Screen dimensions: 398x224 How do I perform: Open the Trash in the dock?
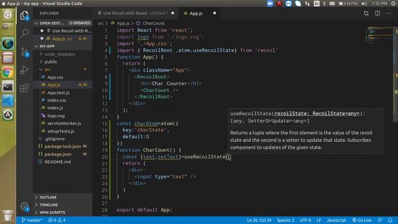point(8,216)
